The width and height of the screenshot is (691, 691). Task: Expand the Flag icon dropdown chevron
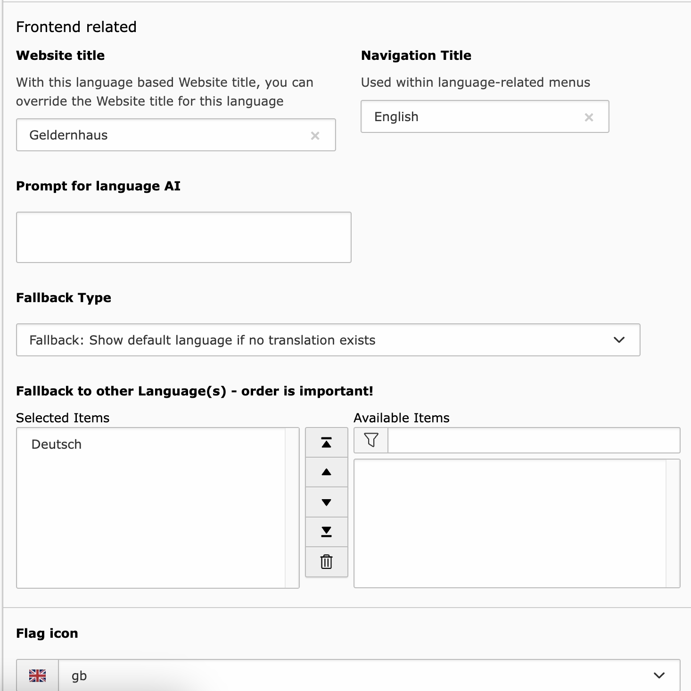pos(659,675)
